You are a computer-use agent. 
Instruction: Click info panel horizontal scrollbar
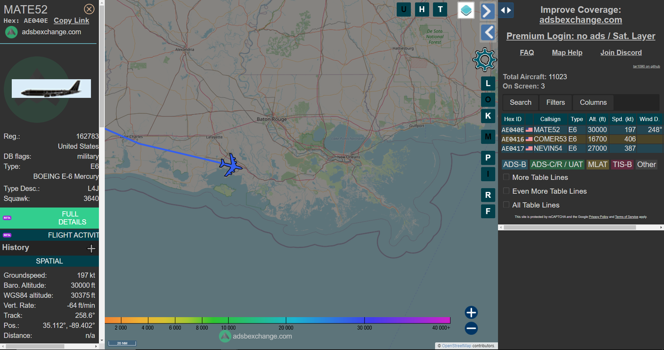coord(35,346)
